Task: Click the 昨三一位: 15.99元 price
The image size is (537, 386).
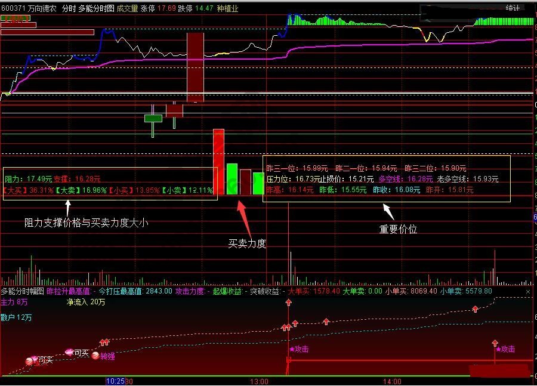Action: [297, 168]
